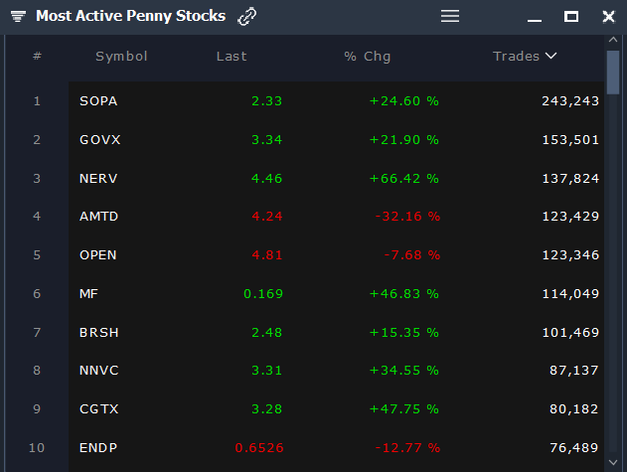The image size is (627, 472).
Task: Select the OPEN symbol
Action: point(98,255)
